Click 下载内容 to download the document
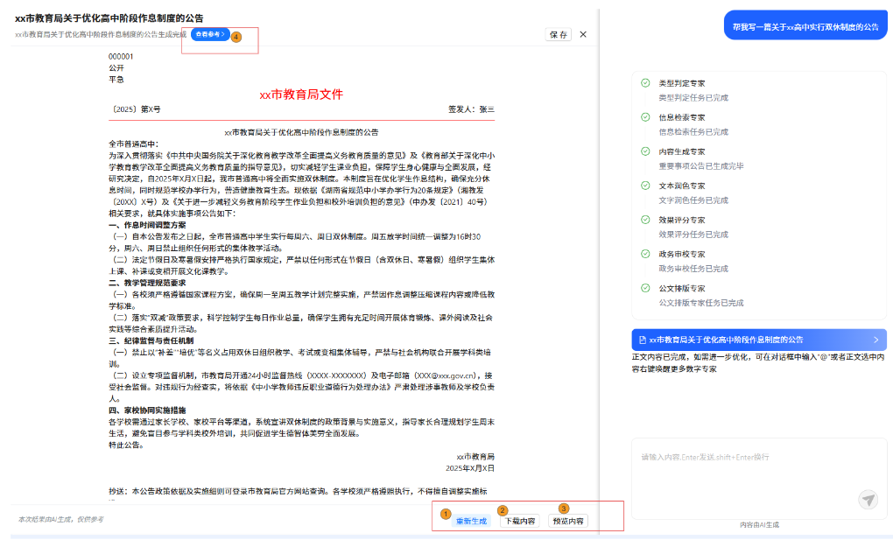This screenshot has height=547, width=893. click(x=518, y=521)
